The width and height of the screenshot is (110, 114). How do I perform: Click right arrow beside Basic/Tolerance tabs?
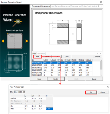pos(101,54)
